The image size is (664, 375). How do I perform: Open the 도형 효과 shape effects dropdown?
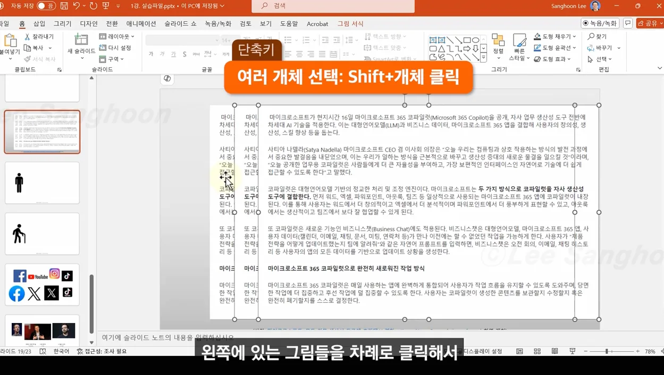click(x=552, y=59)
